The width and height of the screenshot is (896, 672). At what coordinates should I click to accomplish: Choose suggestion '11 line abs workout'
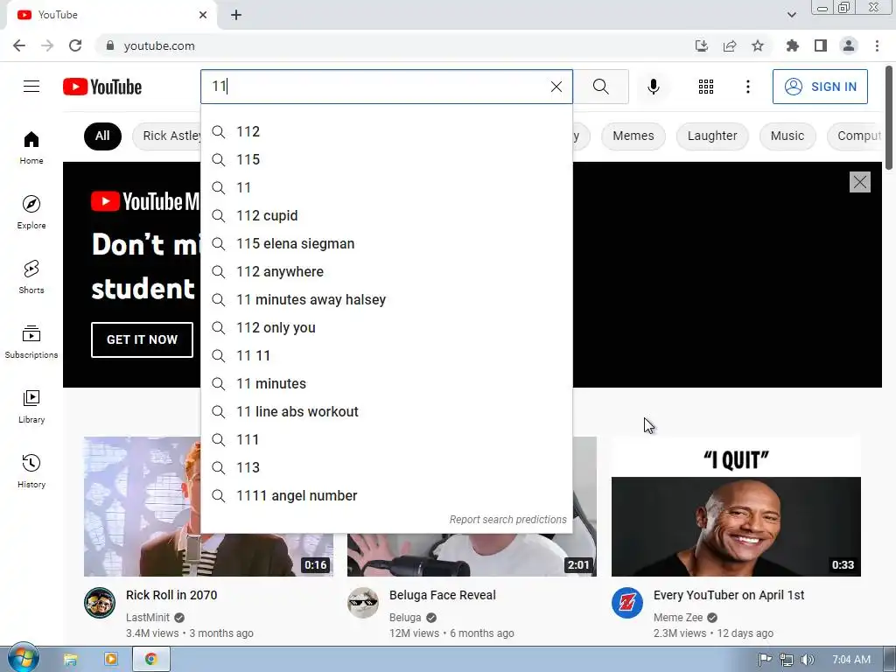tap(386, 411)
